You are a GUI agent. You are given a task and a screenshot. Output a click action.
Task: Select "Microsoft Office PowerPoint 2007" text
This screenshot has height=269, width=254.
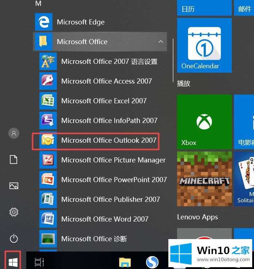pyautogui.click(x=114, y=180)
